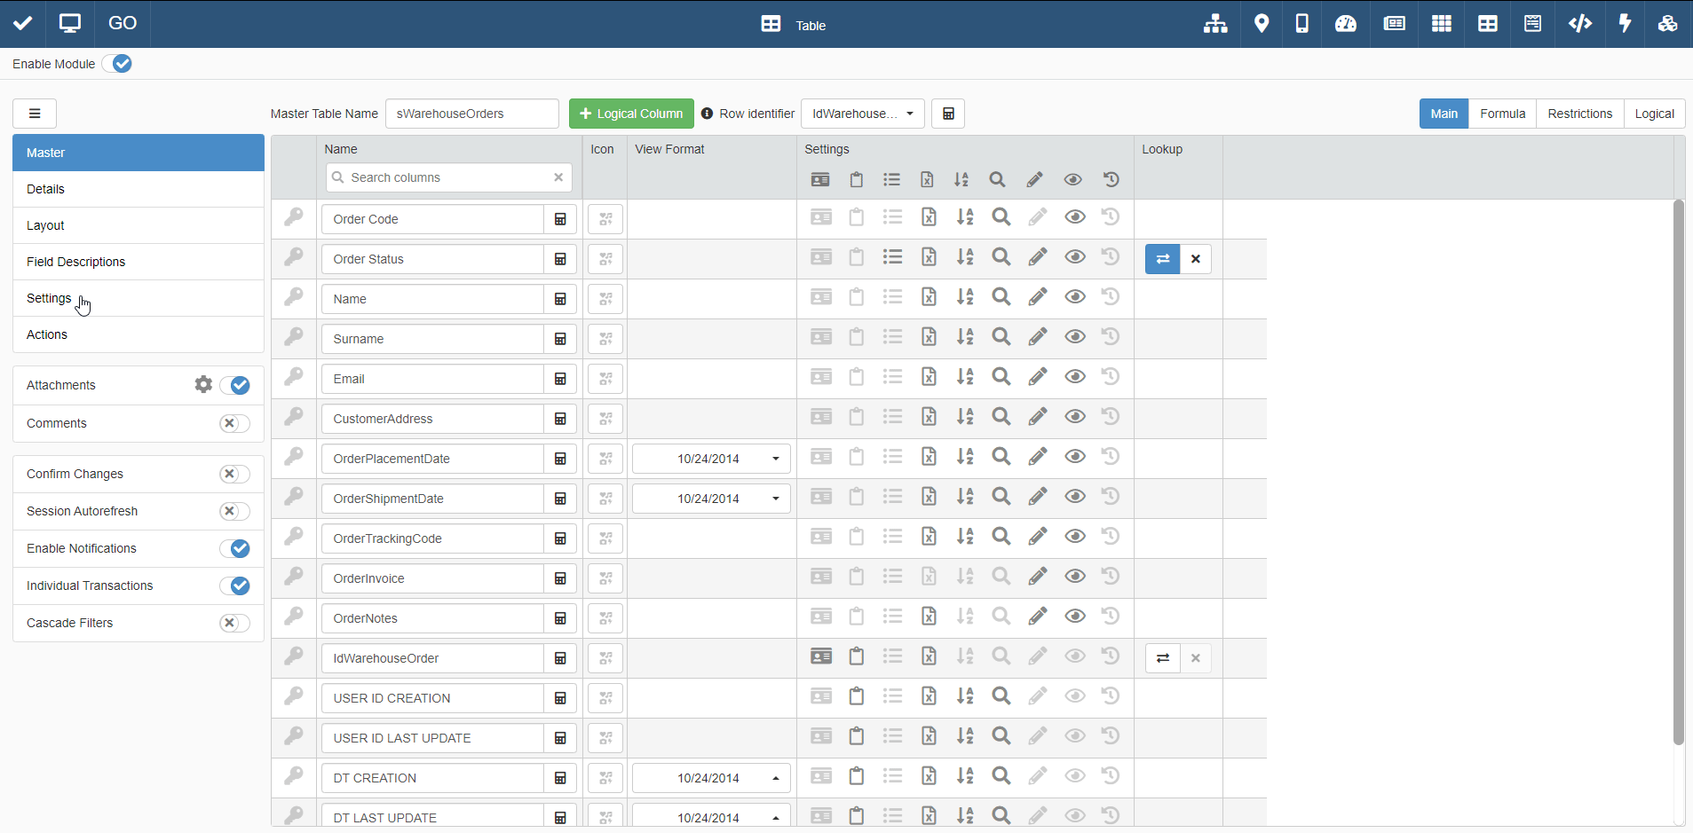The height and width of the screenshot is (833, 1693).
Task: Click the dashboard gauge icon in header
Action: (x=1345, y=24)
